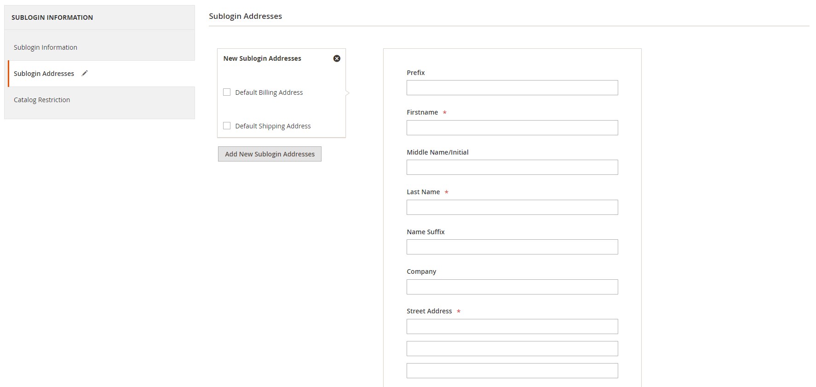This screenshot has height=387, width=816.
Task: Focus first Street Address line field
Action: coord(512,327)
